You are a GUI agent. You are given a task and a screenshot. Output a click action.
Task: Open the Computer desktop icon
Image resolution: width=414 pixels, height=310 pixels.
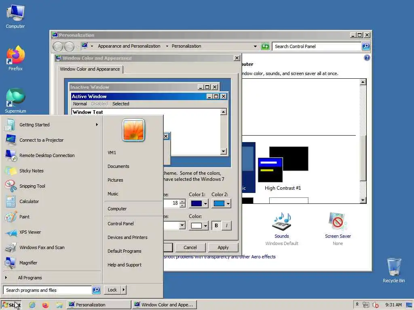tap(15, 16)
